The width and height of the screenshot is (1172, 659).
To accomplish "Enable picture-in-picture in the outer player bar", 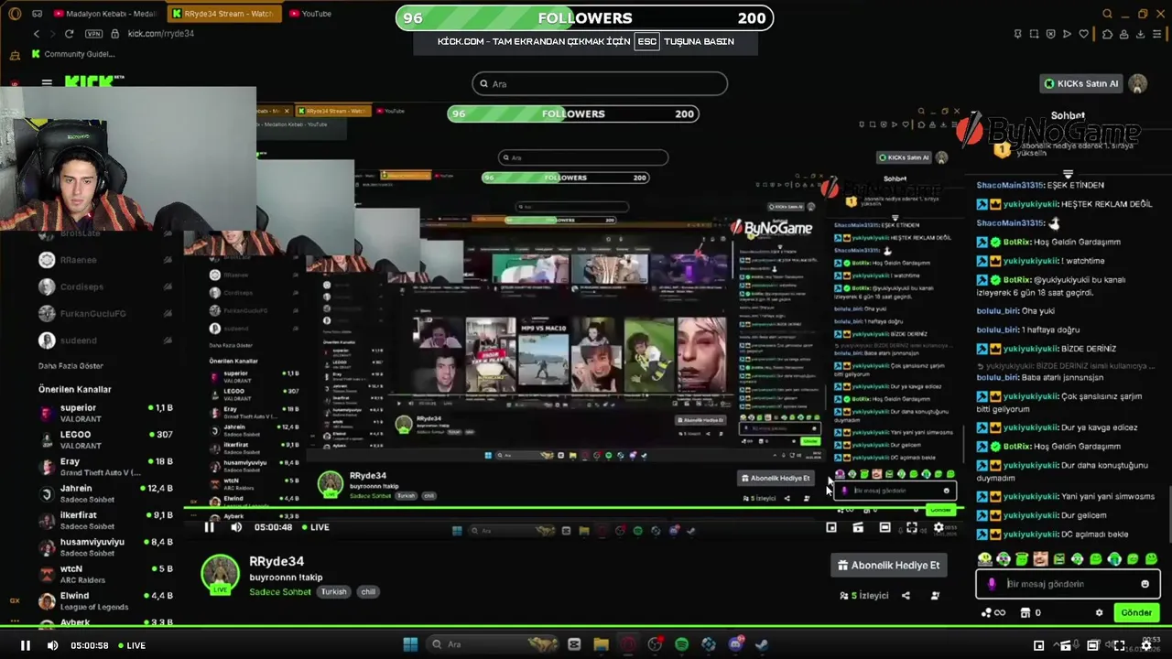I will tap(1038, 645).
